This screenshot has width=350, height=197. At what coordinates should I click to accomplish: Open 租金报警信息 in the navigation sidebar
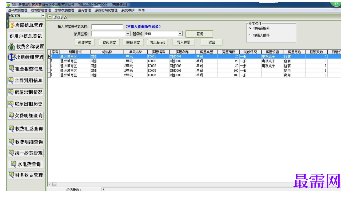pyautogui.click(x=26, y=69)
